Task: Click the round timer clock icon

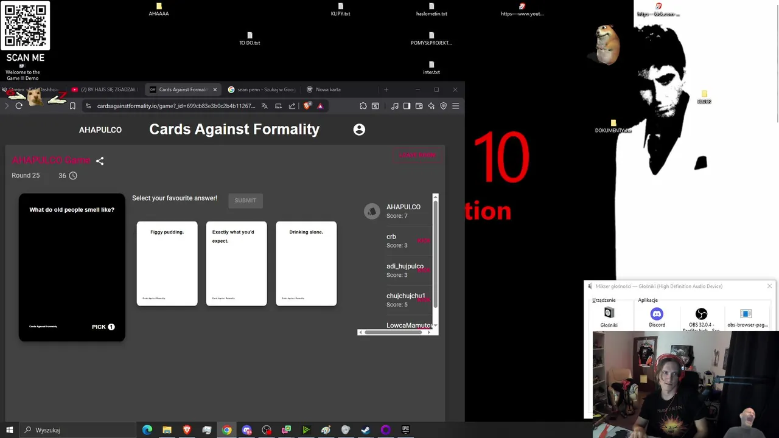Action: click(73, 176)
